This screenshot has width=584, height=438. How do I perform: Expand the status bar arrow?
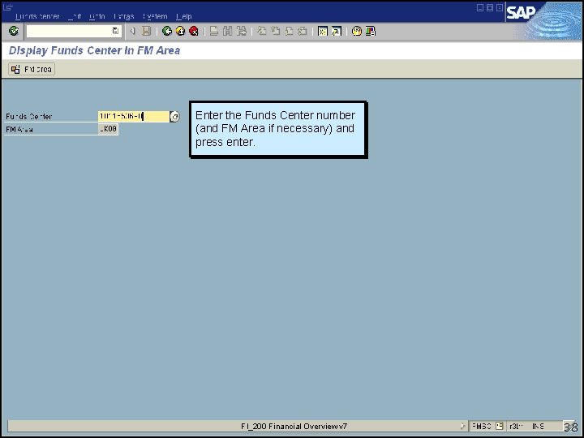462,426
